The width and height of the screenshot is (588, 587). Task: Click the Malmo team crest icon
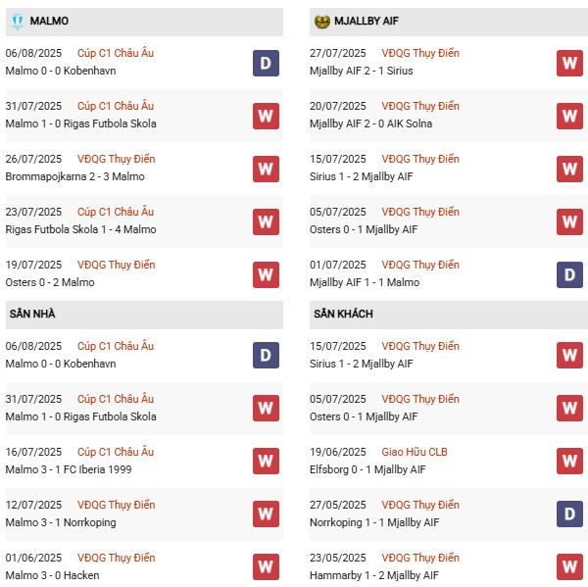click(18, 21)
